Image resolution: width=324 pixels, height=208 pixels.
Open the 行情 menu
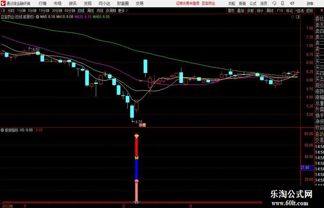coord(43,3)
